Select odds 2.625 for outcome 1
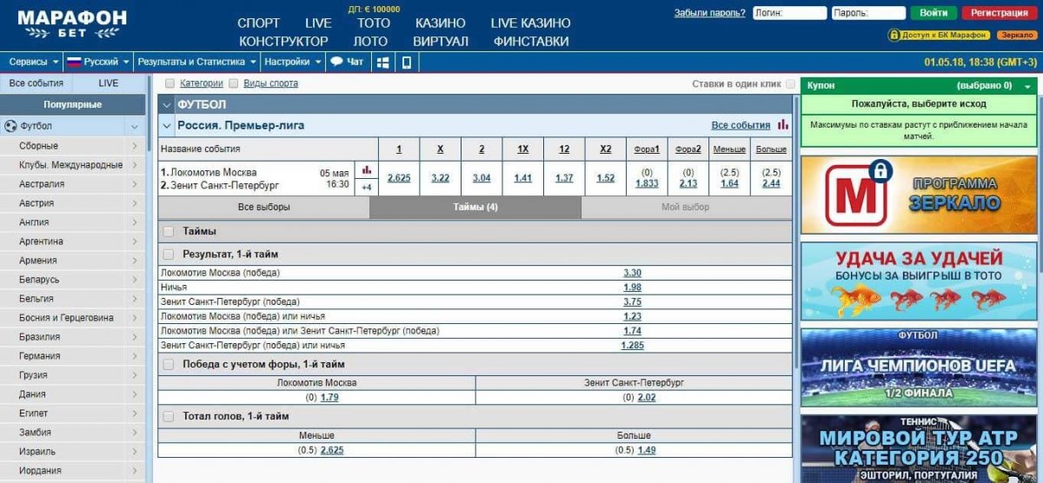Screen dimensions: 1043x483 tap(399, 178)
